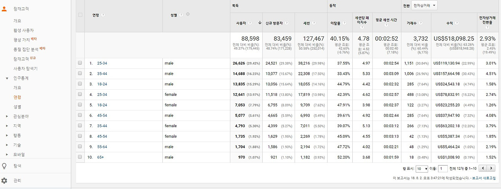
Task: Expand the 행동 sidebar section
Action: (x=7, y=135)
